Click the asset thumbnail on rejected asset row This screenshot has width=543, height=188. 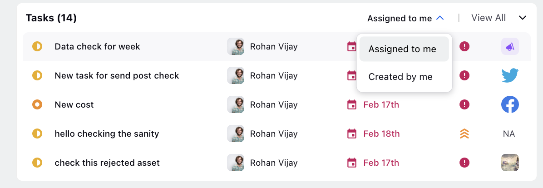point(510,163)
